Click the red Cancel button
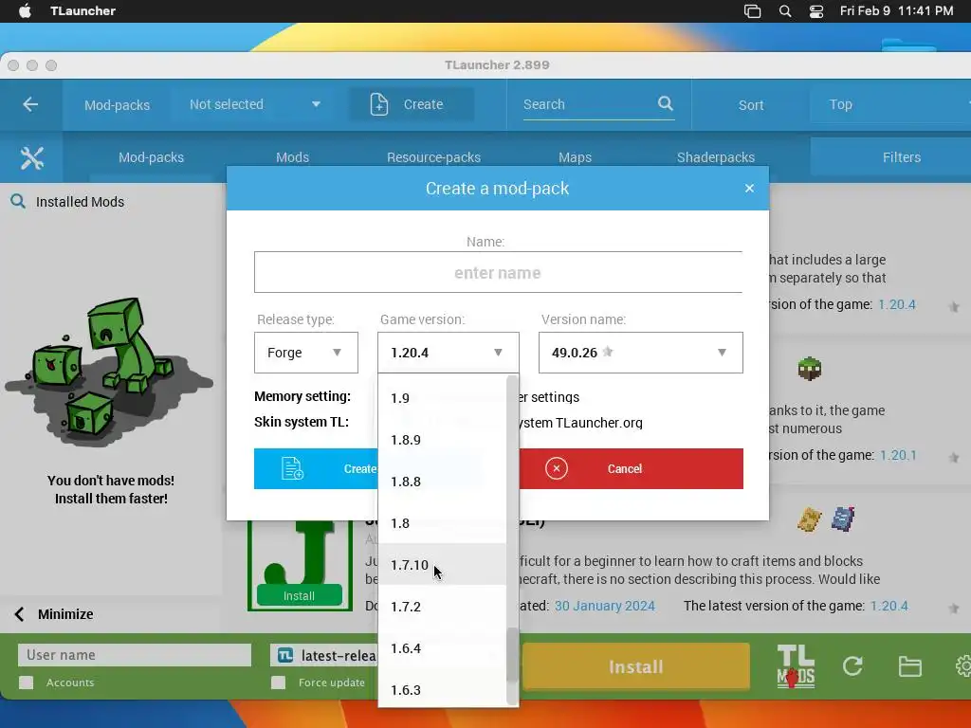971x728 pixels. point(631,468)
